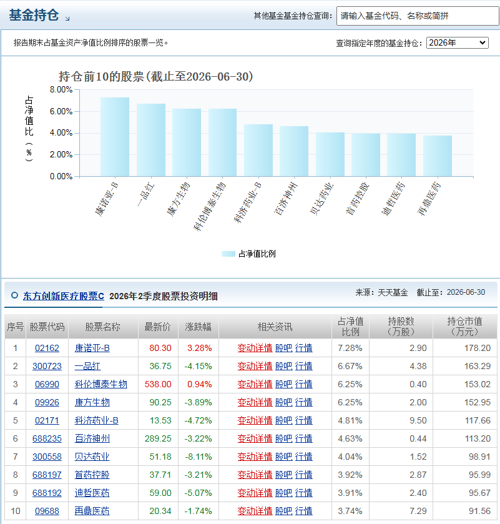Open 贝达药业 stock name link
This screenshot has width=500, height=524.
92,457
